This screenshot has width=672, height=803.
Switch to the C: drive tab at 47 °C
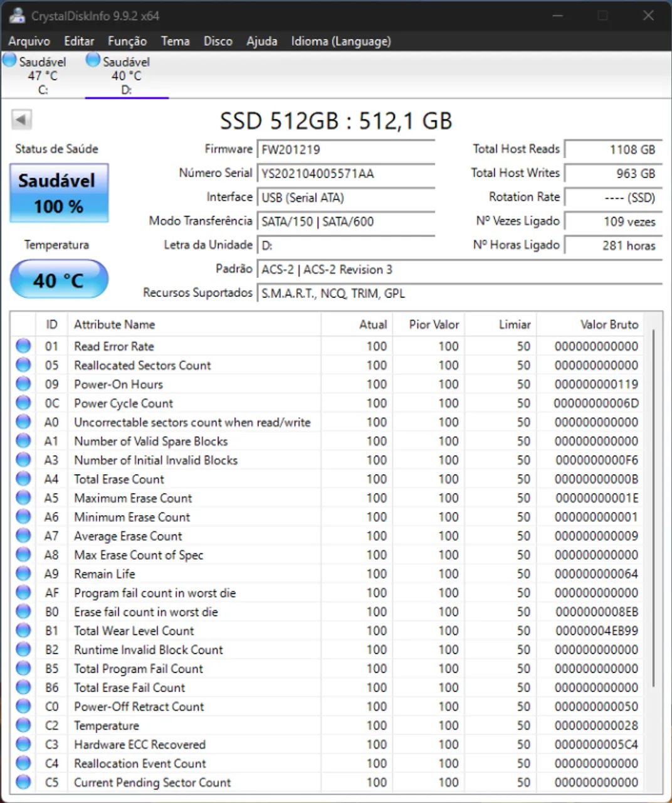(43, 75)
